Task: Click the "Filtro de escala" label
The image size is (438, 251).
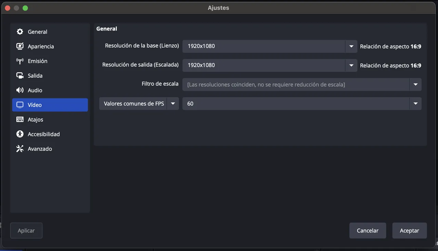Action: click(x=160, y=84)
